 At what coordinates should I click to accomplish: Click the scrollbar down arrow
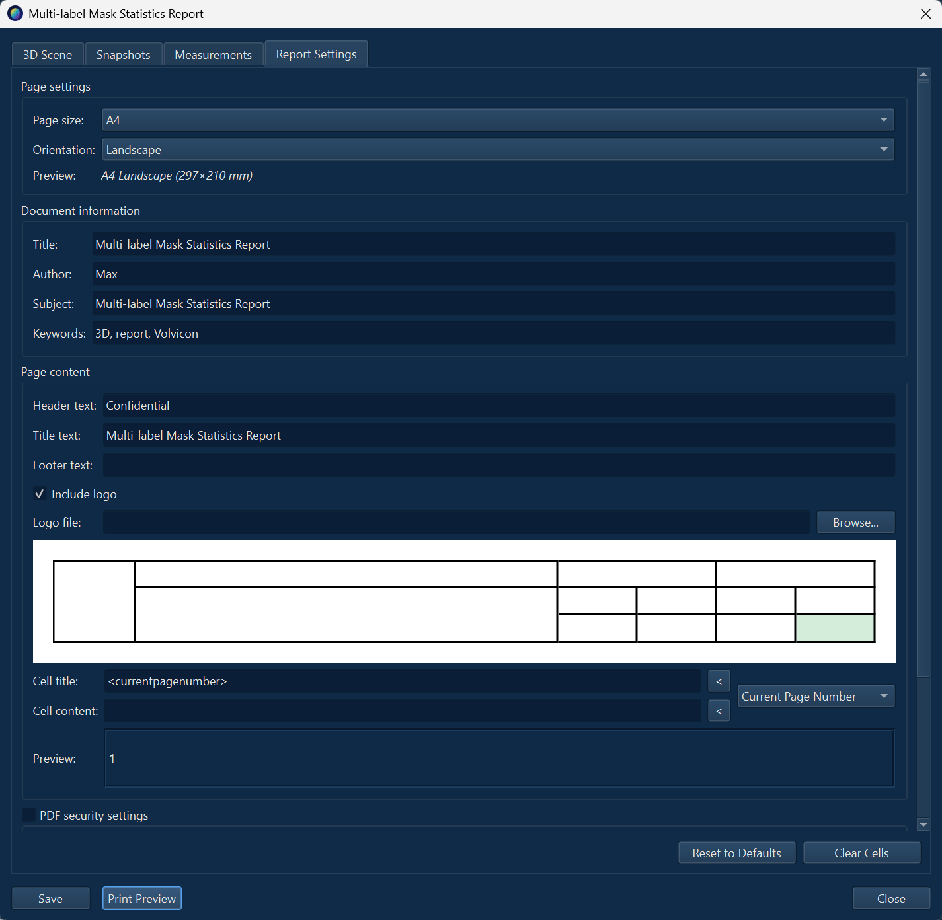tap(923, 825)
